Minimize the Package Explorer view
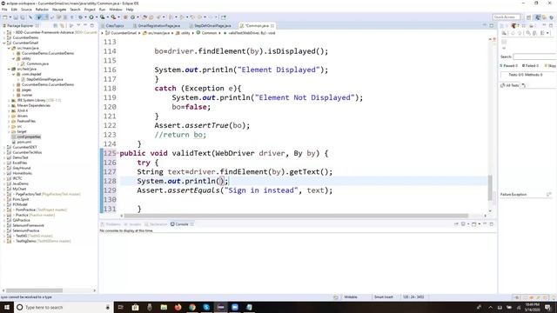This screenshot has height=313, width=557. 85,25
